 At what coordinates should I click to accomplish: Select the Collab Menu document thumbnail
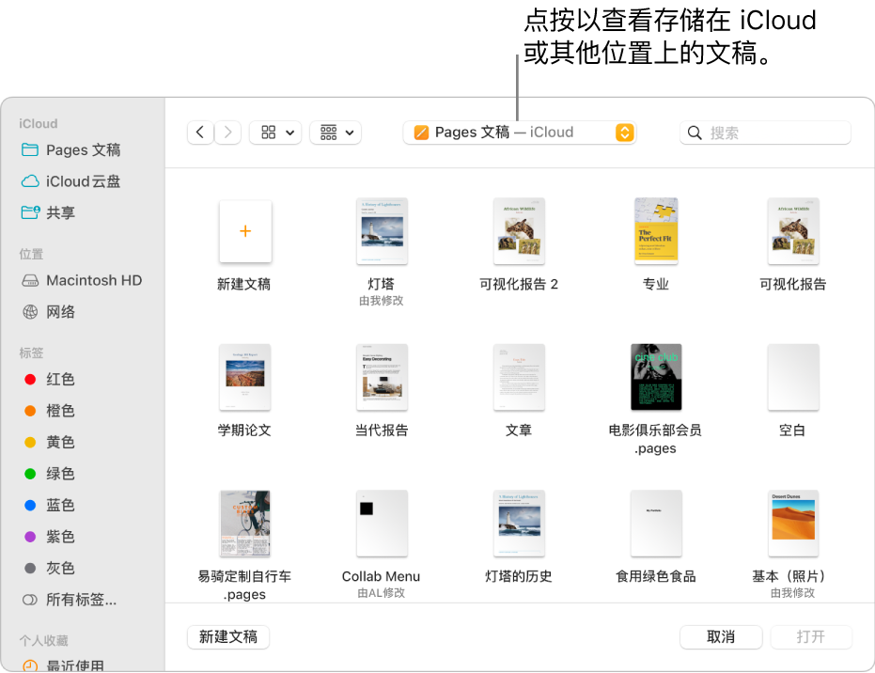(383, 524)
